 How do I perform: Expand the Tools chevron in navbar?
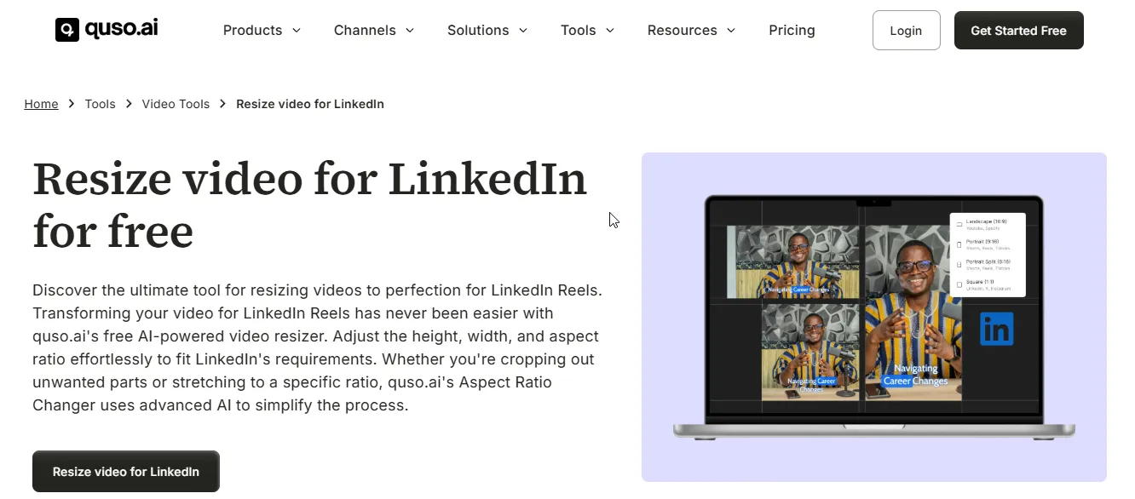coord(610,31)
